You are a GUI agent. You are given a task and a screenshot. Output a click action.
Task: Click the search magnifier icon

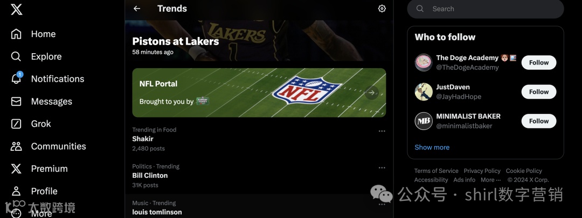[x=420, y=9]
